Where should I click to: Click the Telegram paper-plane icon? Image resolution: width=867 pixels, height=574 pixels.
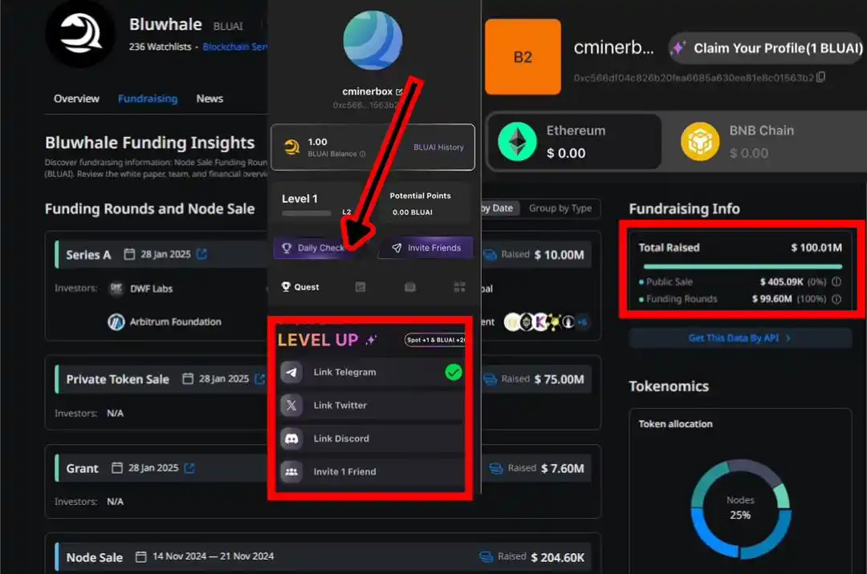pyautogui.click(x=291, y=373)
